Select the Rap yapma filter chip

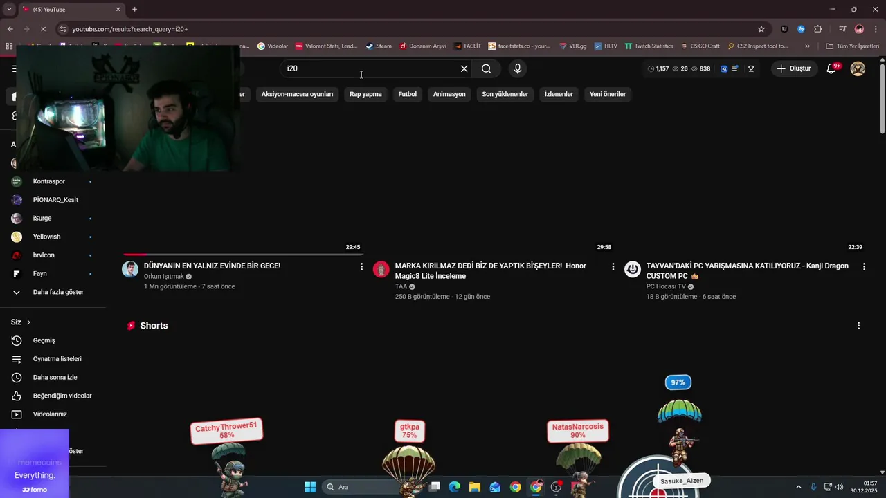365,94
